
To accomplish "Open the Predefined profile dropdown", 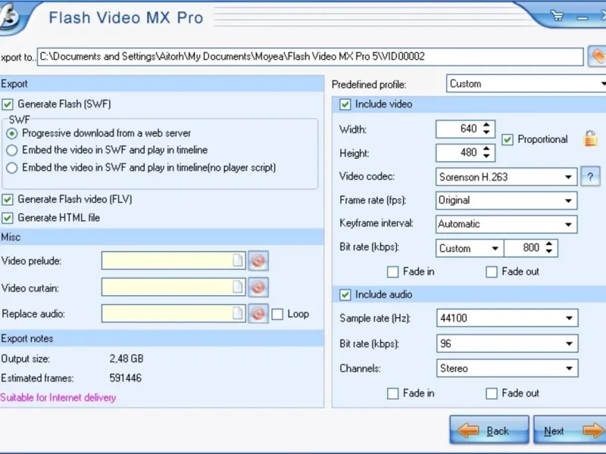I will point(526,84).
